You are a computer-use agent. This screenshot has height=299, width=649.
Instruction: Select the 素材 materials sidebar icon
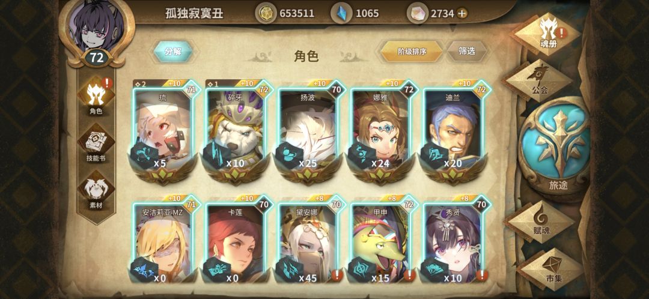(x=96, y=190)
